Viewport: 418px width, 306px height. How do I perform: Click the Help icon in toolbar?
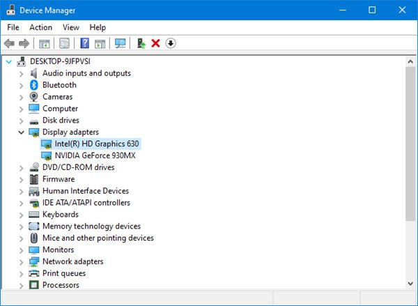tap(85, 43)
